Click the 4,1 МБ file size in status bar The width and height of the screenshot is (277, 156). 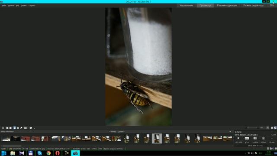pos(26,149)
